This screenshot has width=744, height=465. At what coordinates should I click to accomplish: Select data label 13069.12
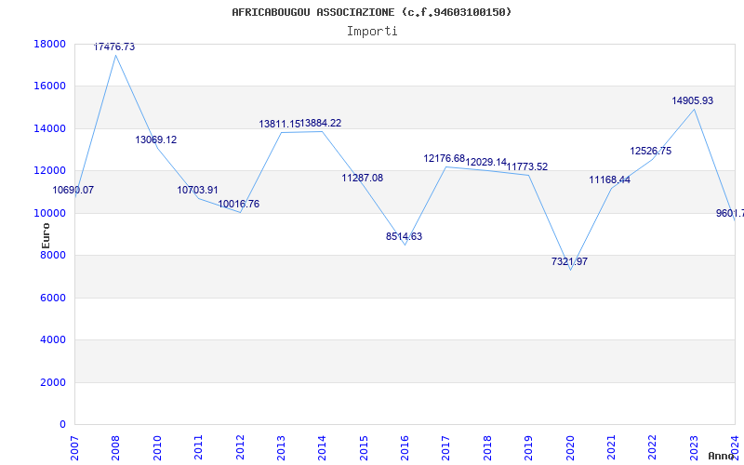click(156, 140)
